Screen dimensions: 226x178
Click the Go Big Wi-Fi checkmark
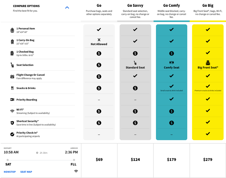pos(208,111)
